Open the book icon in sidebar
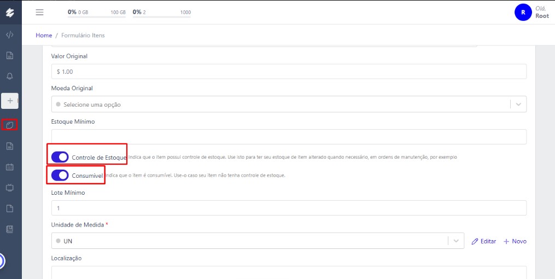This screenshot has height=279, width=555. pyautogui.click(x=10, y=229)
